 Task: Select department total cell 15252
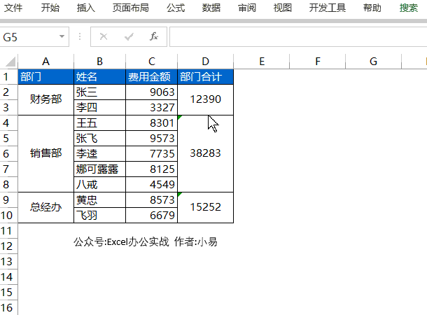click(x=205, y=207)
